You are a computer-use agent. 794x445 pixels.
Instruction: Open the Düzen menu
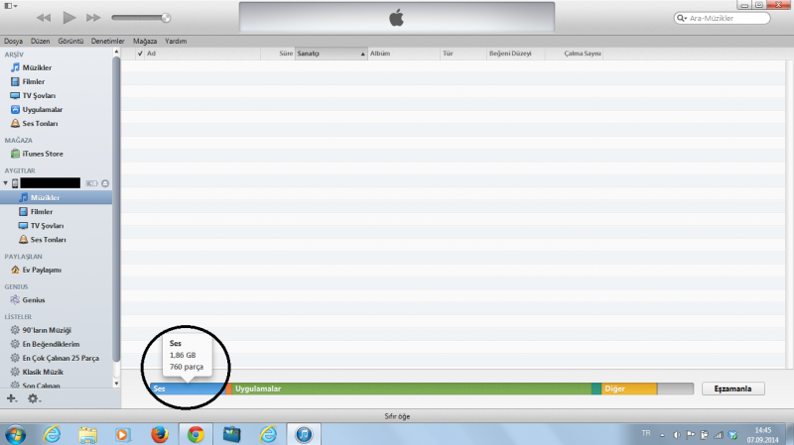click(40, 41)
